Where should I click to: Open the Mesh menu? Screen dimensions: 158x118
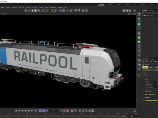coord(3,7)
